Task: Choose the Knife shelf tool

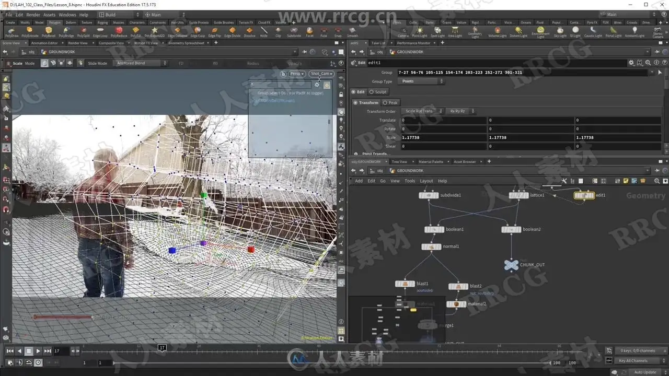Action: [263, 32]
